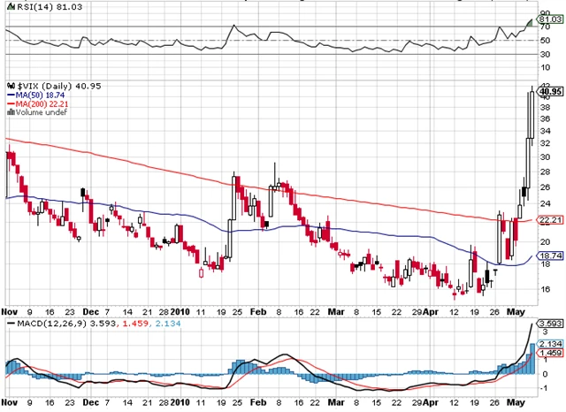Viewport: 566px width, 412px height.
Task: Click the red 22.21 tag on right axis
Action: [550, 220]
